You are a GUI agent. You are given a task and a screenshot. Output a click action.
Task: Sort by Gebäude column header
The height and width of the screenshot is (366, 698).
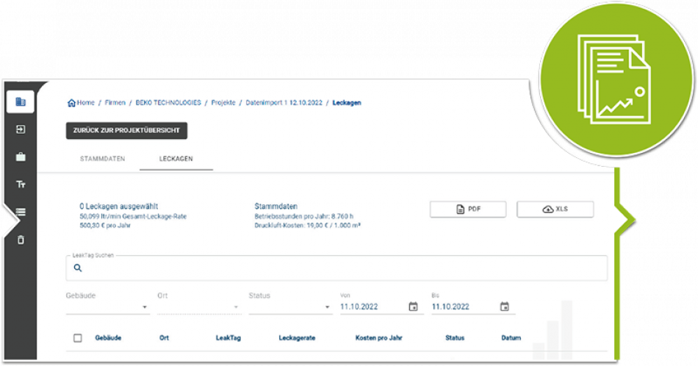pyautogui.click(x=108, y=338)
